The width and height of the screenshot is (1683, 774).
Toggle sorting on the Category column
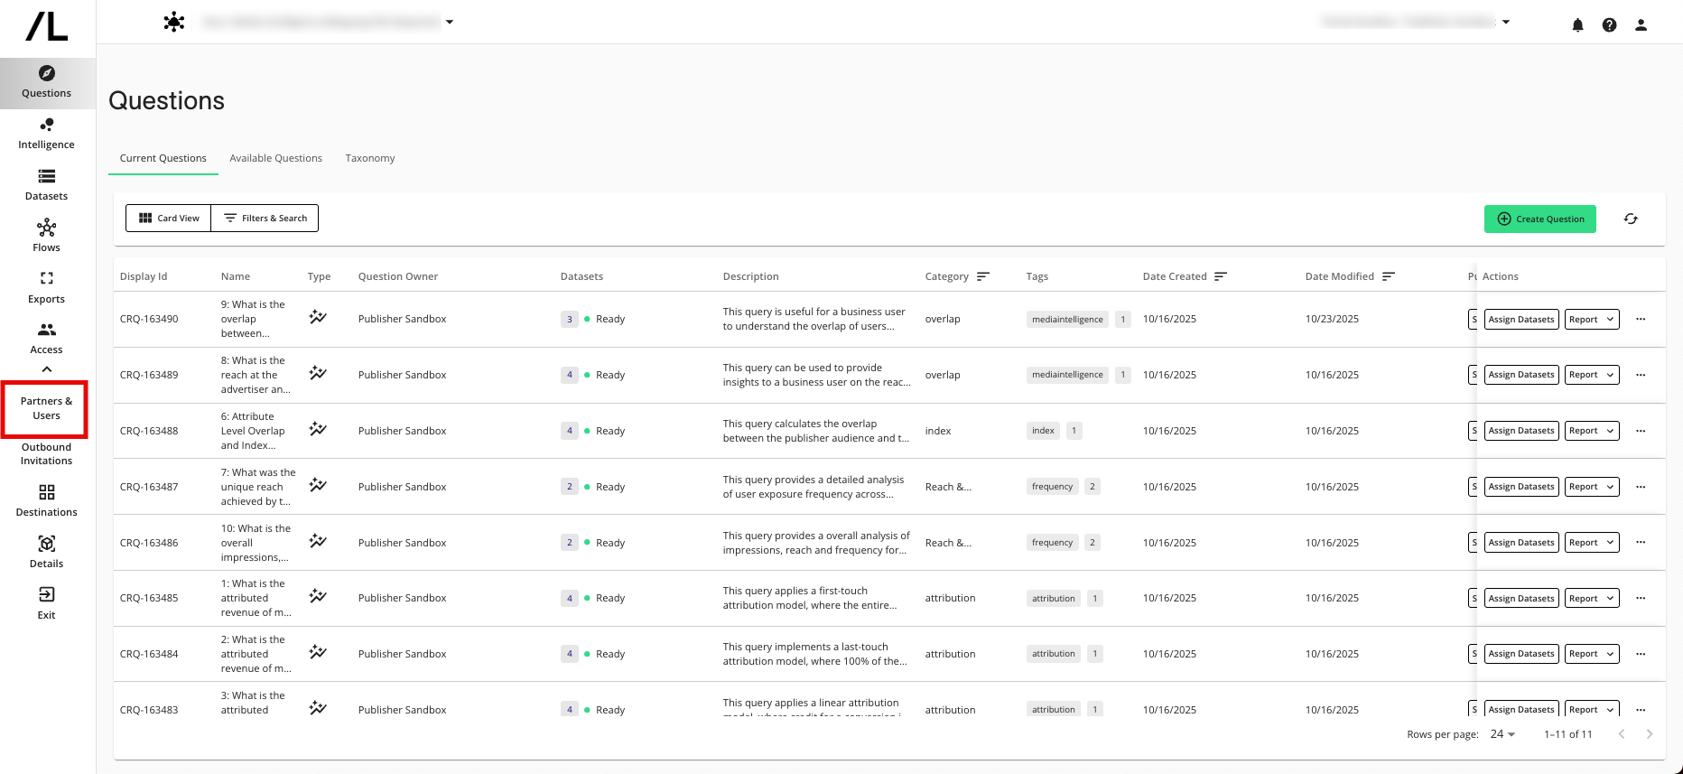[x=983, y=276]
